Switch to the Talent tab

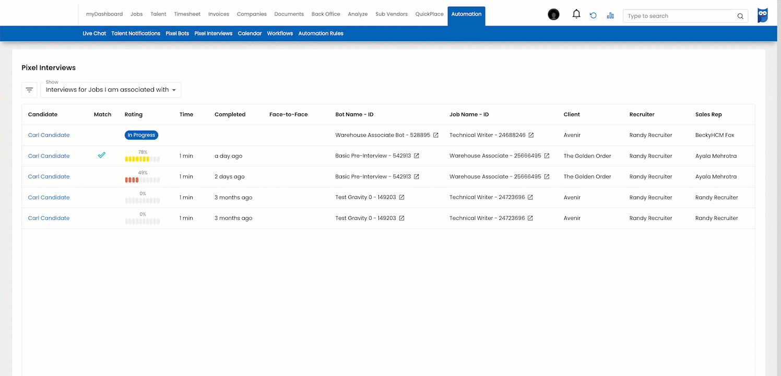tap(158, 14)
